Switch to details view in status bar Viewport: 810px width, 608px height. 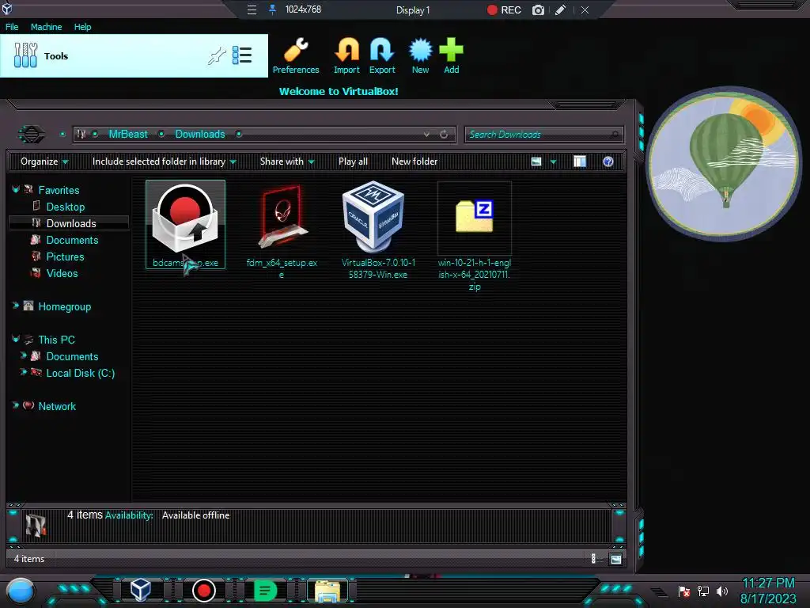pos(593,558)
